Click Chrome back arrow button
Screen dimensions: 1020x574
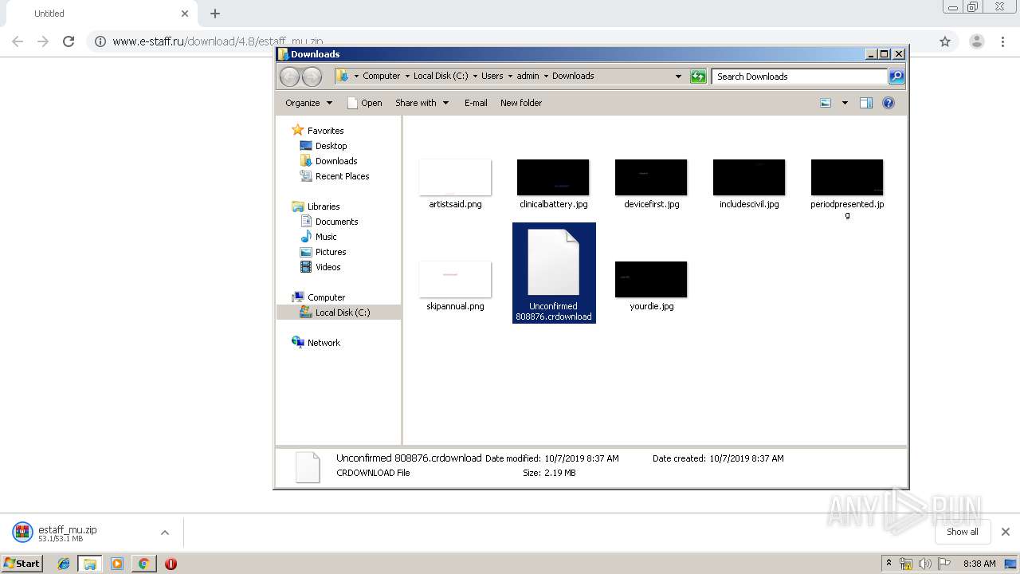18,41
